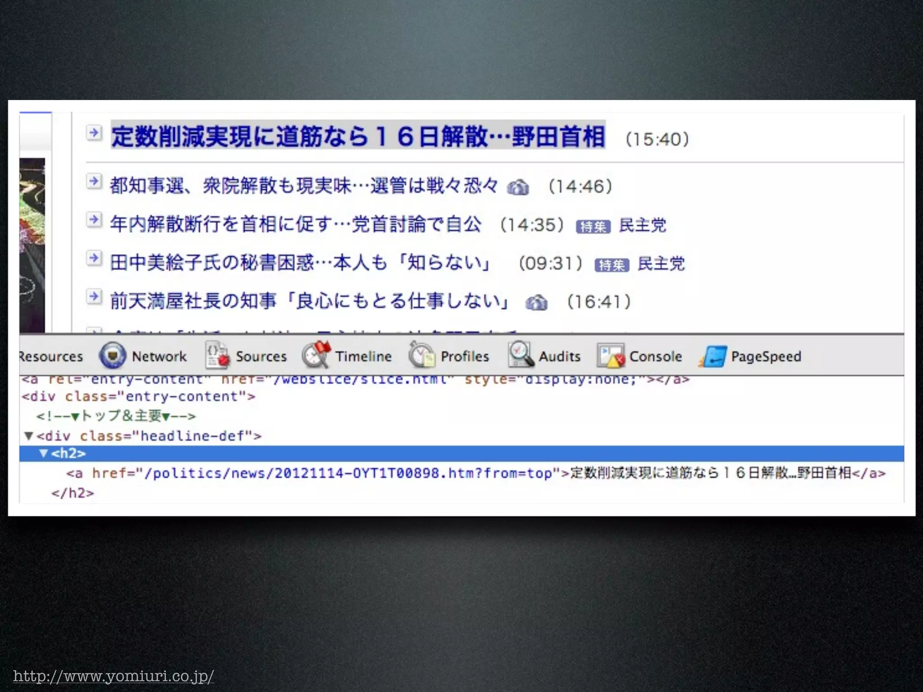The image size is (923, 692).
Task: Click arrow icon beside 年内解散断行 headline
Action: pyautogui.click(x=94, y=220)
